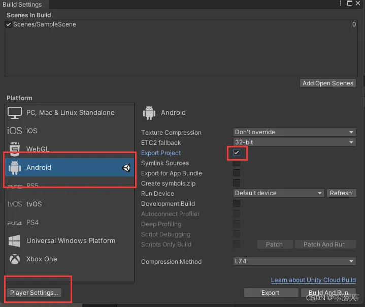This screenshot has width=365, height=307.
Task: Click the Export Project label
Action: 161,153
